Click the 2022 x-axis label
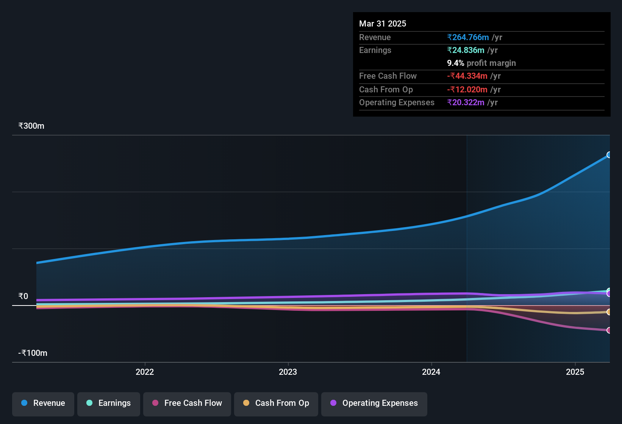622x424 pixels. [x=145, y=372]
